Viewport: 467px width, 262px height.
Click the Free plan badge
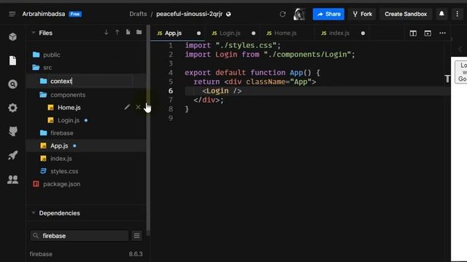coord(75,14)
